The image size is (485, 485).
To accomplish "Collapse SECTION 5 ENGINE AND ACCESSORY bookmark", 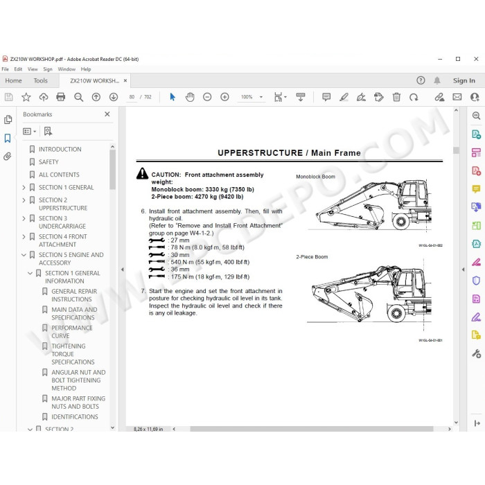I will tap(24, 255).
